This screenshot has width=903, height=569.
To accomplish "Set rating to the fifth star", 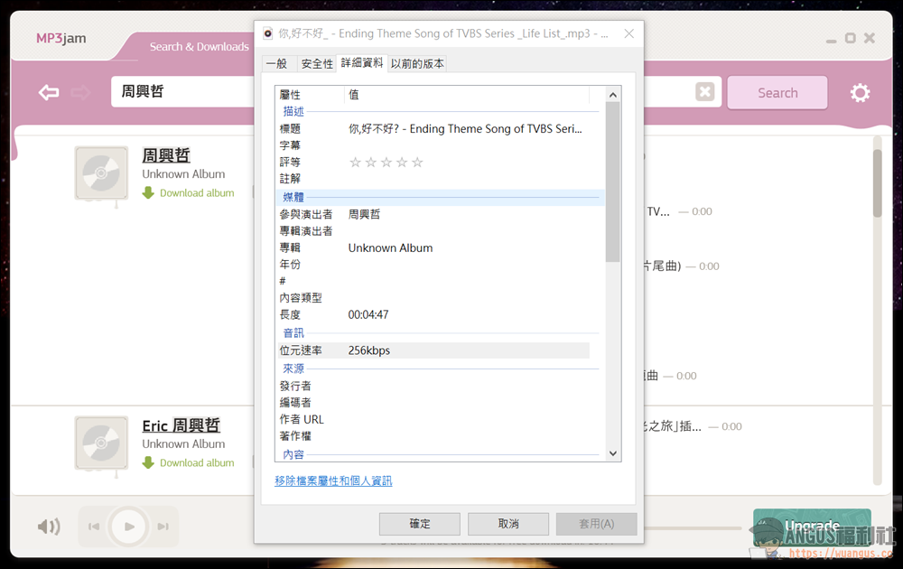I will (x=417, y=163).
